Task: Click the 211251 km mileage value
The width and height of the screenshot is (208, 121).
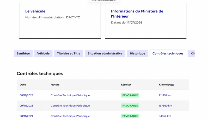Action: [x=165, y=95]
